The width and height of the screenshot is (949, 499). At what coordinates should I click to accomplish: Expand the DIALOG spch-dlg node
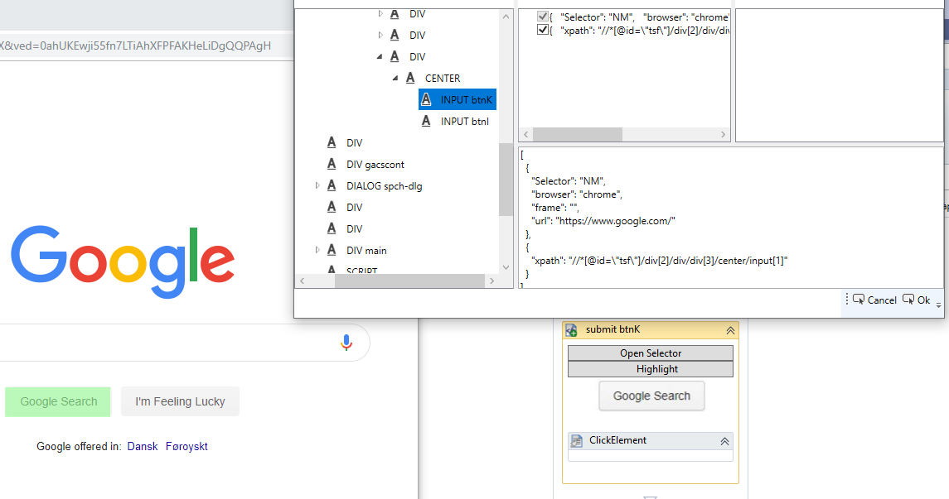click(x=317, y=185)
